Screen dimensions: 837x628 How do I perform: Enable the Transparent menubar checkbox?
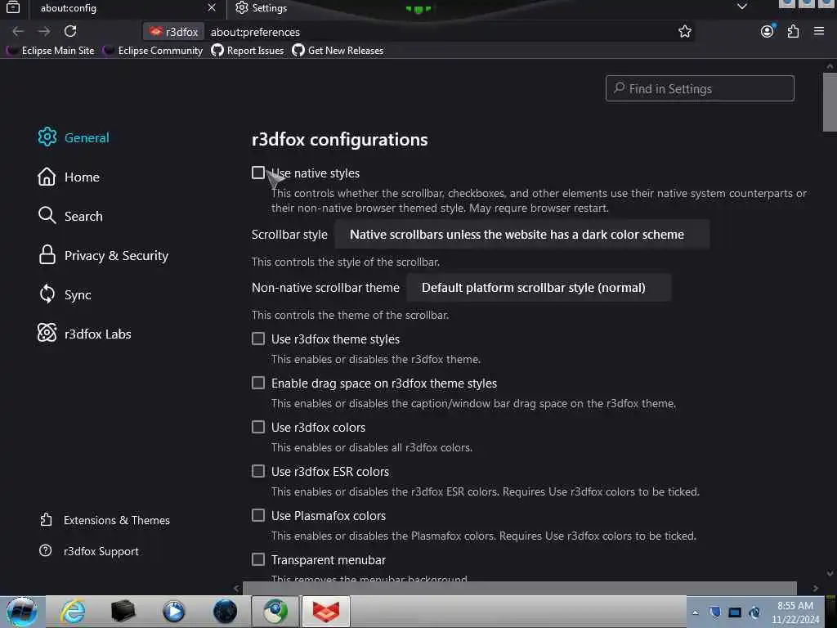(x=257, y=559)
